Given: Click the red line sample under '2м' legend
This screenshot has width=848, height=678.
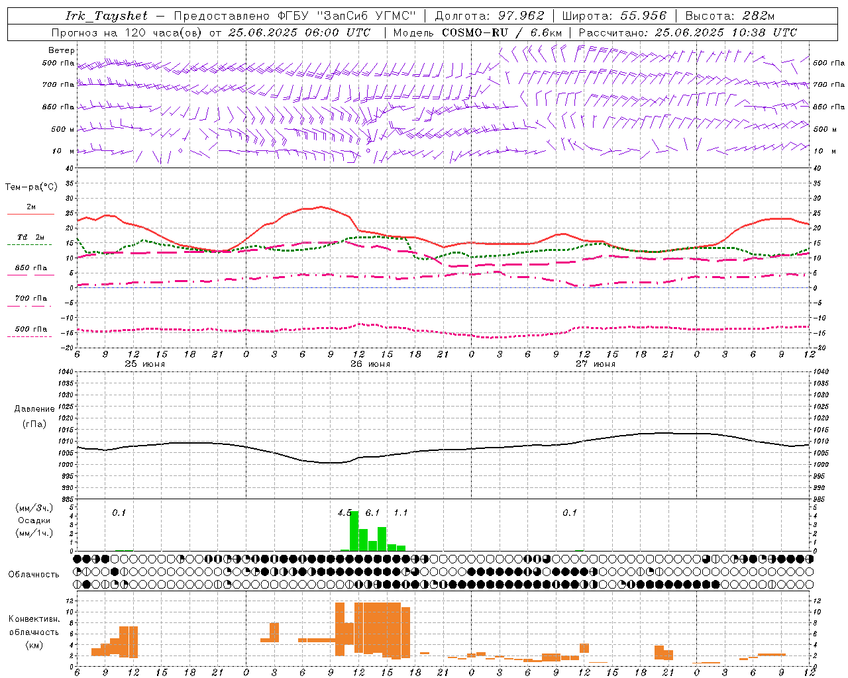Looking at the screenshot, I should pos(30,215).
